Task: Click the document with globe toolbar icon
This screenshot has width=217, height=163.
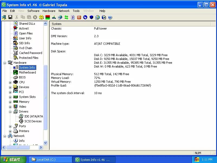Action: [x=104, y=17]
